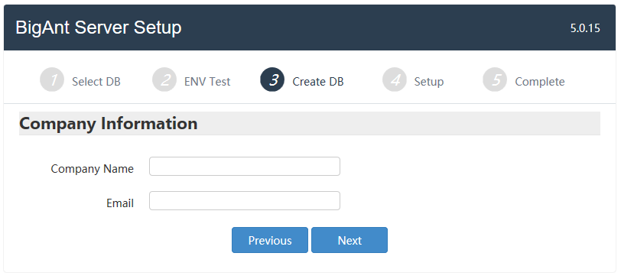Click the step 4 circle icon
The image size is (621, 279).
click(x=395, y=80)
